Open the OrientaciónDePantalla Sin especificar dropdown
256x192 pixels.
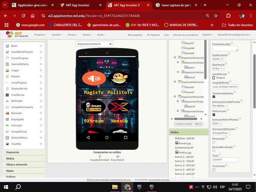(x=223, y=132)
